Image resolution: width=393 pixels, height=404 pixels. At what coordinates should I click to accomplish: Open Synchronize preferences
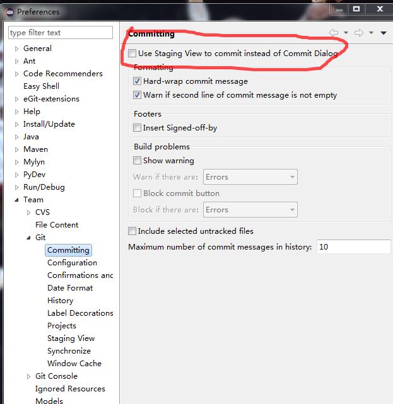click(x=69, y=350)
